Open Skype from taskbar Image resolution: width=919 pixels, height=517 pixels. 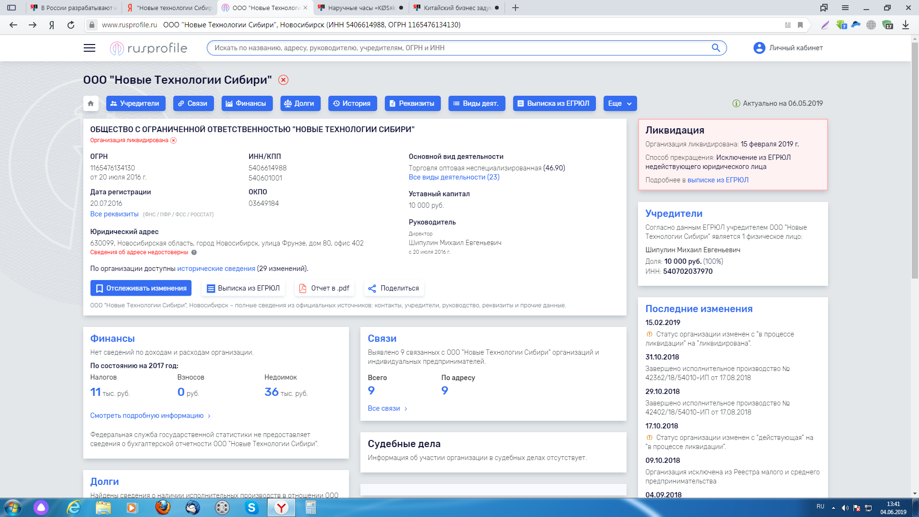(252, 507)
